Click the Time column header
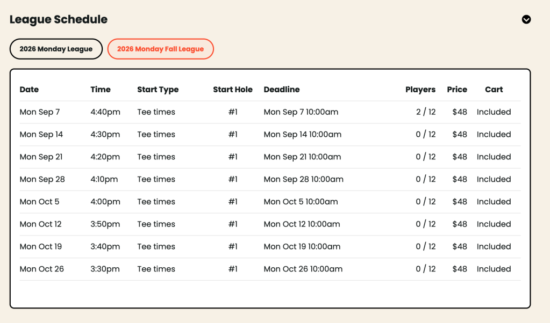Image resolution: width=550 pixels, height=323 pixels. [x=101, y=90]
